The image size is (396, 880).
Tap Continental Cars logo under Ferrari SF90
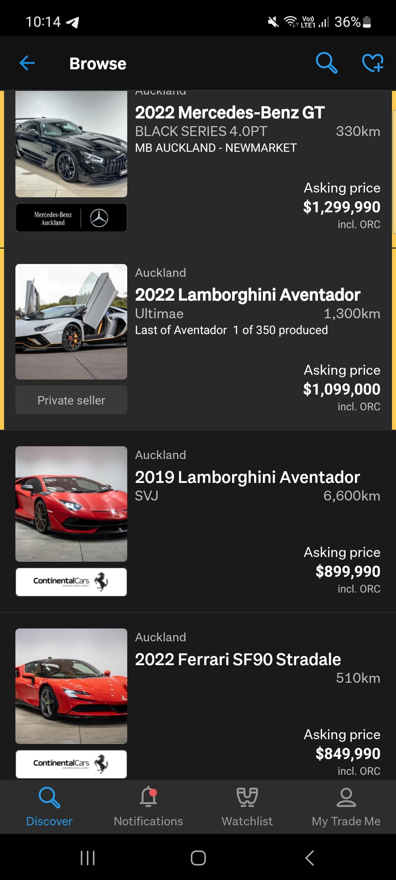click(71, 764)
